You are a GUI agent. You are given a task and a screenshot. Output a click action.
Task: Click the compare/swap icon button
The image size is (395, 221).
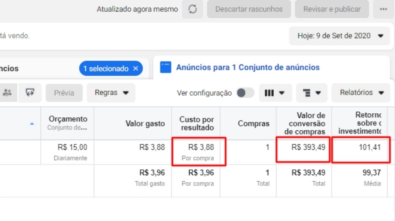click(x=30, y=93)
